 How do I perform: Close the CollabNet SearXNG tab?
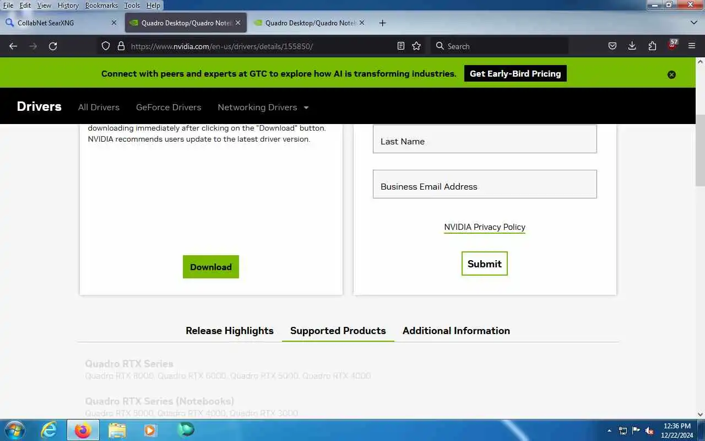114,23
